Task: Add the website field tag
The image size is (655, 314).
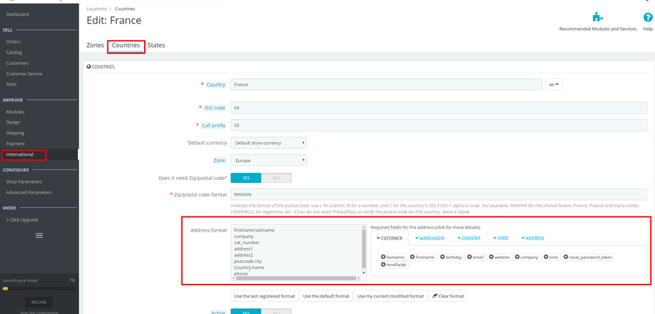Action: click(x=500, y=257)
